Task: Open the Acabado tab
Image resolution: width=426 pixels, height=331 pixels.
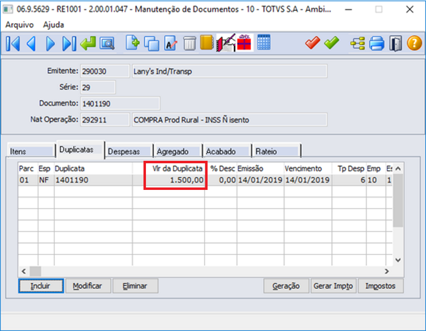Action: [227, 151]
